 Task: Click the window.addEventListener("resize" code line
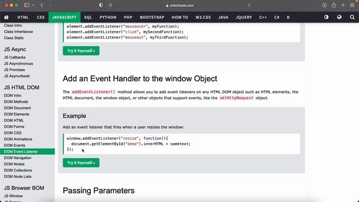[x=117, y=138]
